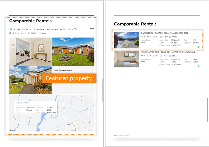
Task: Click the '7 days' DOM value
Action: [x=174, y=62]
